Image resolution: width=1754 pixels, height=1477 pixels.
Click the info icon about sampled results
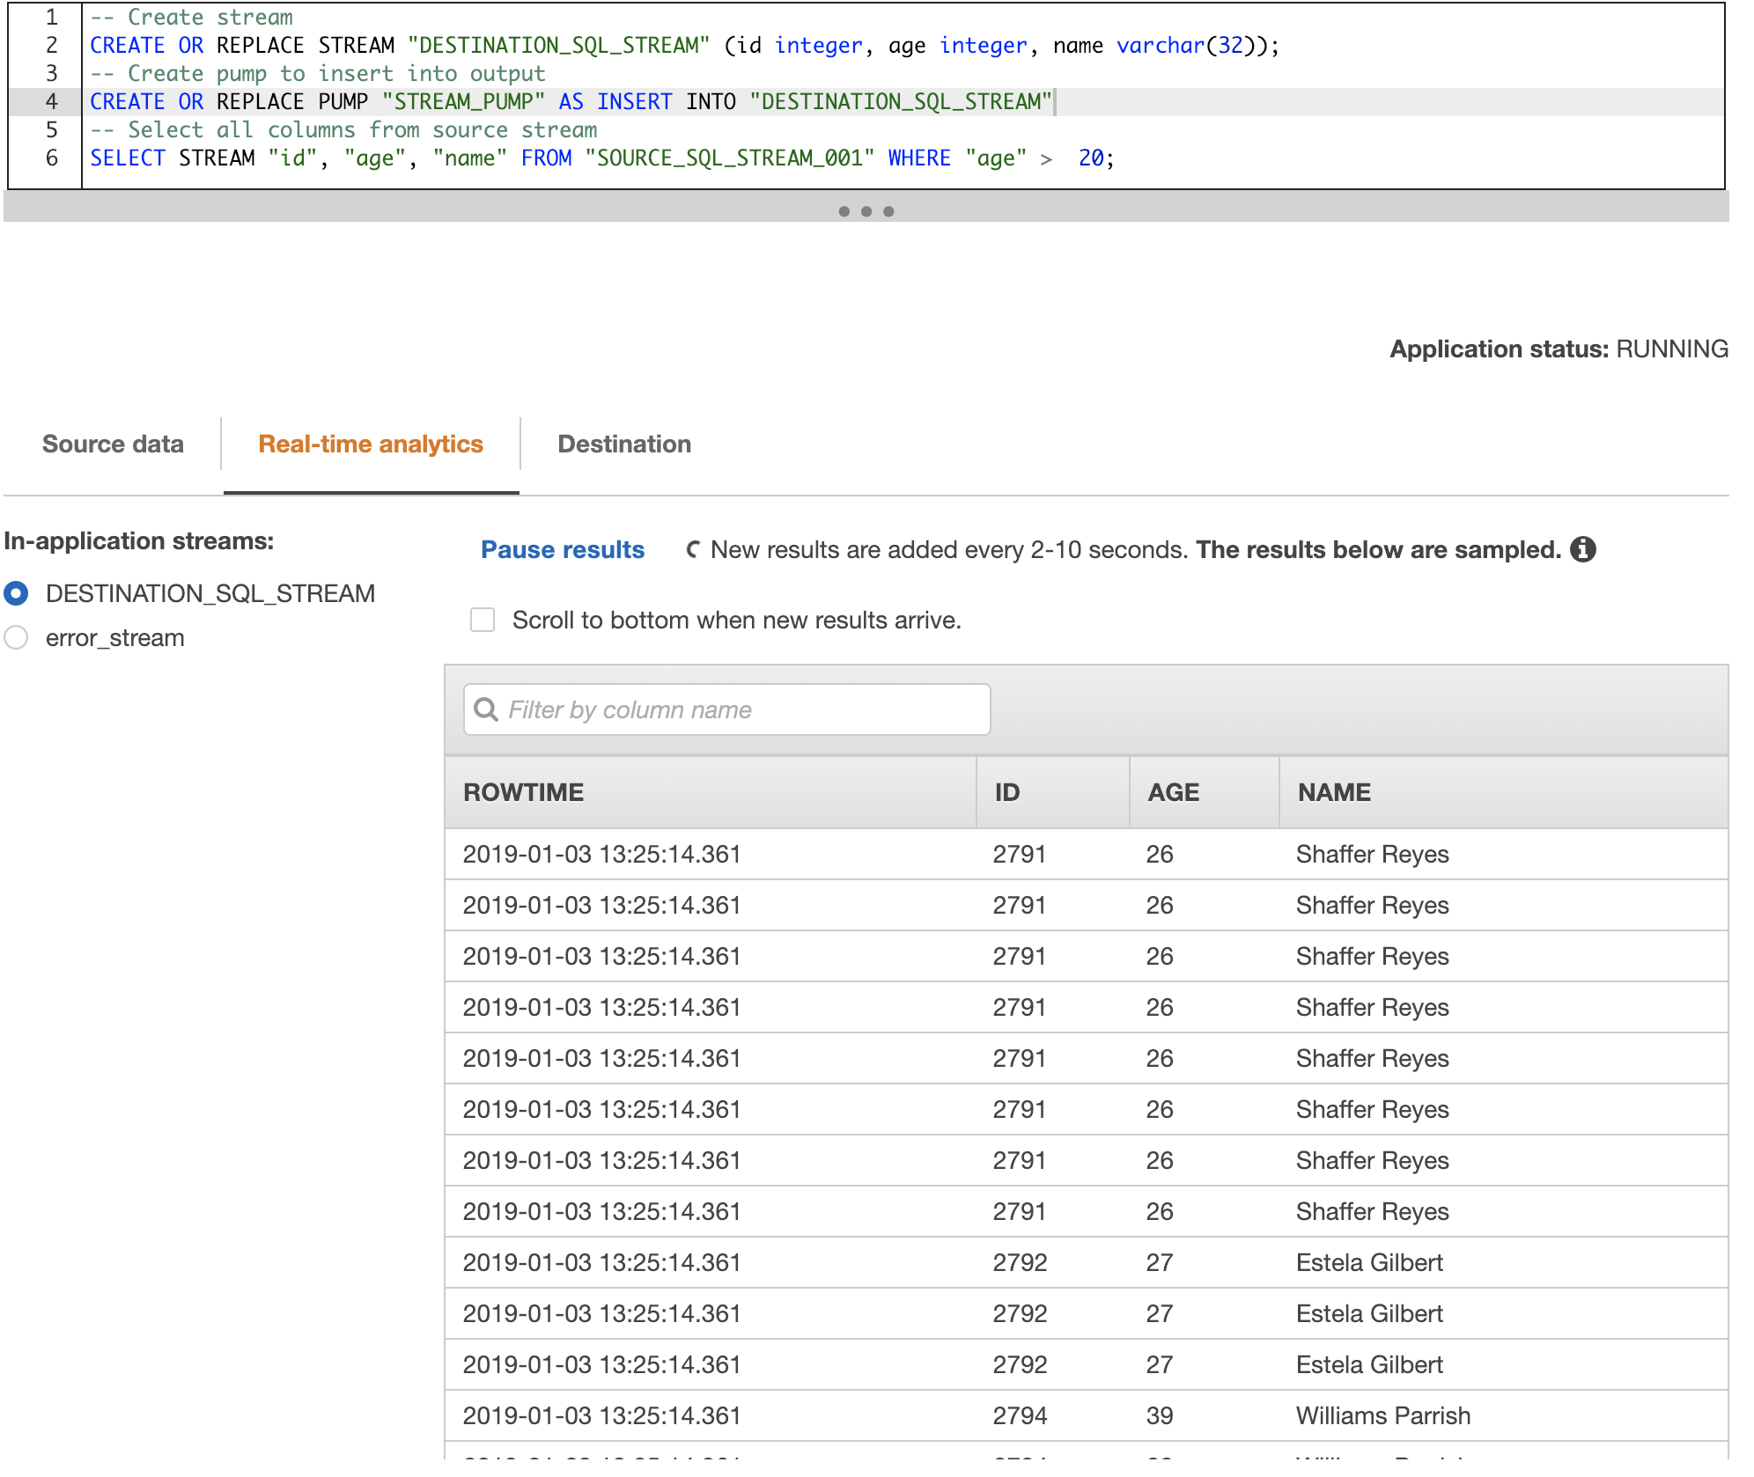(1585, 549)
